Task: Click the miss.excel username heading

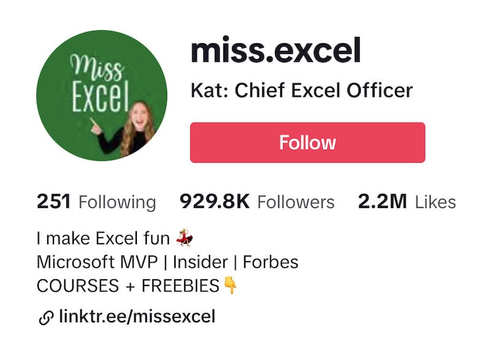Action: pos(276,50)
